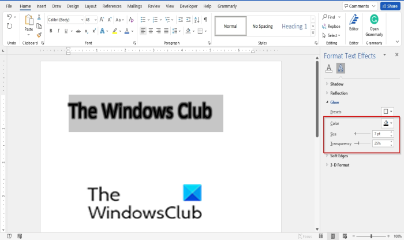Click the Borders grid icon

(x=200, y=31)
